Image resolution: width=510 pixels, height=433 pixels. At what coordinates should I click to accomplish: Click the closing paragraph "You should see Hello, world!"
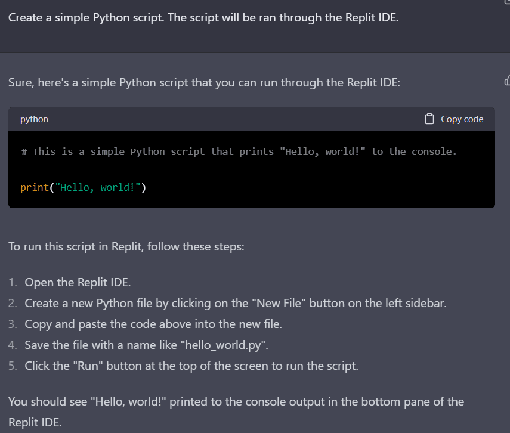(x=236, y=412)
